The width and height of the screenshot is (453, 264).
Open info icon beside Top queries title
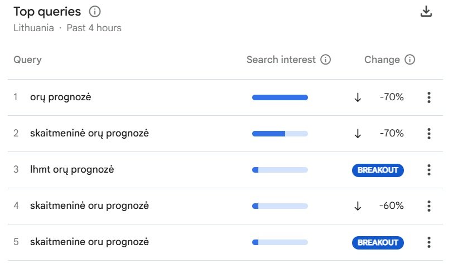click(95, 12)
